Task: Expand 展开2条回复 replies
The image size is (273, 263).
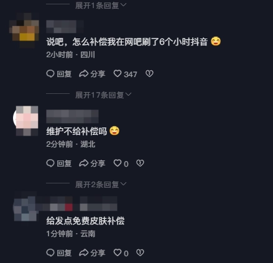Action: click(x=101, y=185)
